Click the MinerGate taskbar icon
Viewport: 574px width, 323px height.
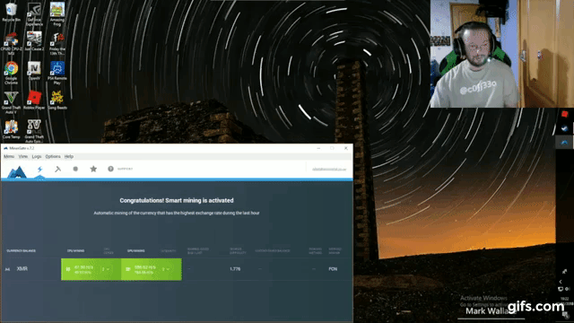[564, 142]
